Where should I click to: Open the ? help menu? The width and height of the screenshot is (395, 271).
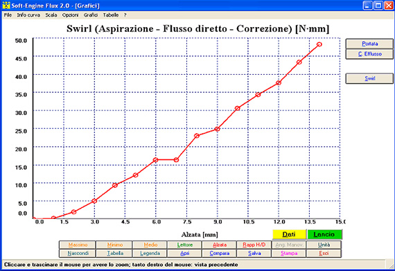point(125,15)
